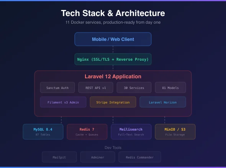The height and width of the screenshot is (168, 226).
Task: Click the REST API v1 block
Action: (x=96, y=87)
